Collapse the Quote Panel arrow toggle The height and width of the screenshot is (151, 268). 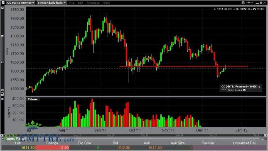[3, 139]
